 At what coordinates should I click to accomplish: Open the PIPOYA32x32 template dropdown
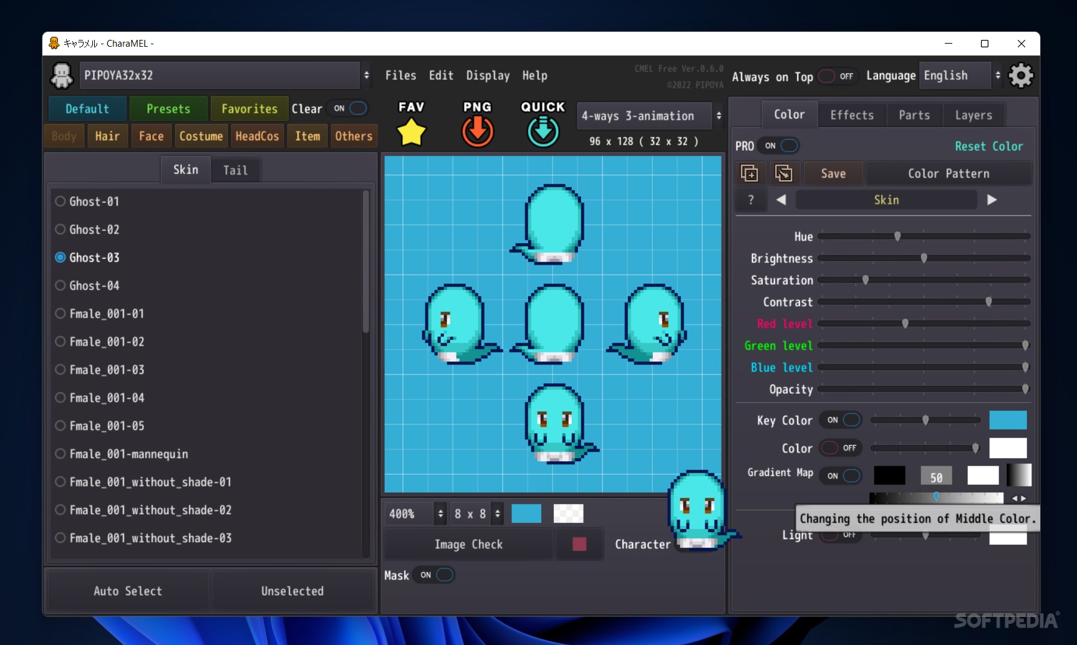pyautogui.click(x=226, y=75)
